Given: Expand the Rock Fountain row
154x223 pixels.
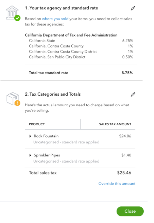Looking at the screenshot, I should click(30, 136).
